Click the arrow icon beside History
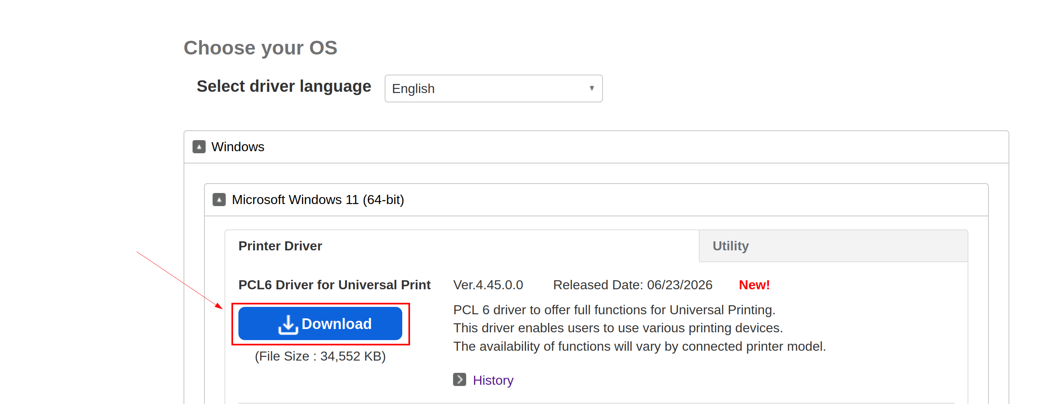 pyautogui.click(x=460, y=380)
